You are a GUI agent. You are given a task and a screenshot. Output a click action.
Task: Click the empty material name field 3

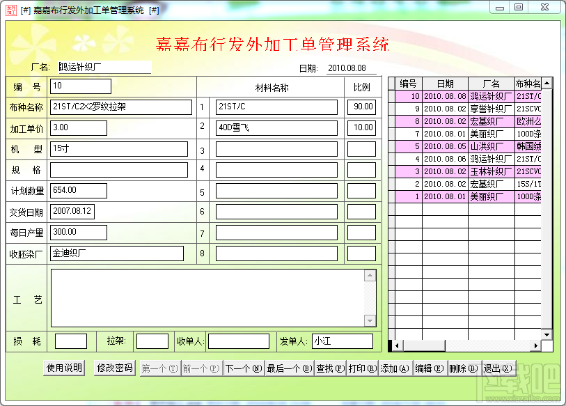point(276,149)
